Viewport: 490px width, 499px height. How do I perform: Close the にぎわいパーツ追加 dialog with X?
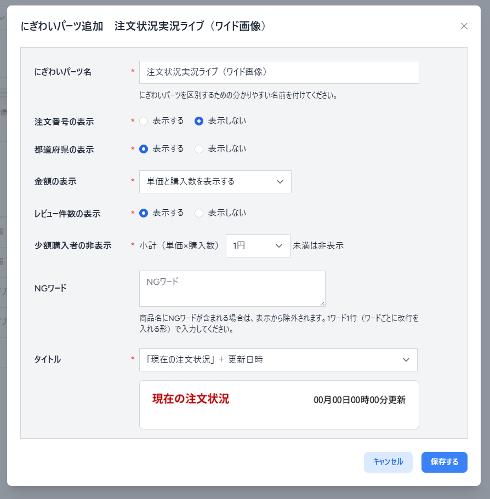(x=464, y=26)
